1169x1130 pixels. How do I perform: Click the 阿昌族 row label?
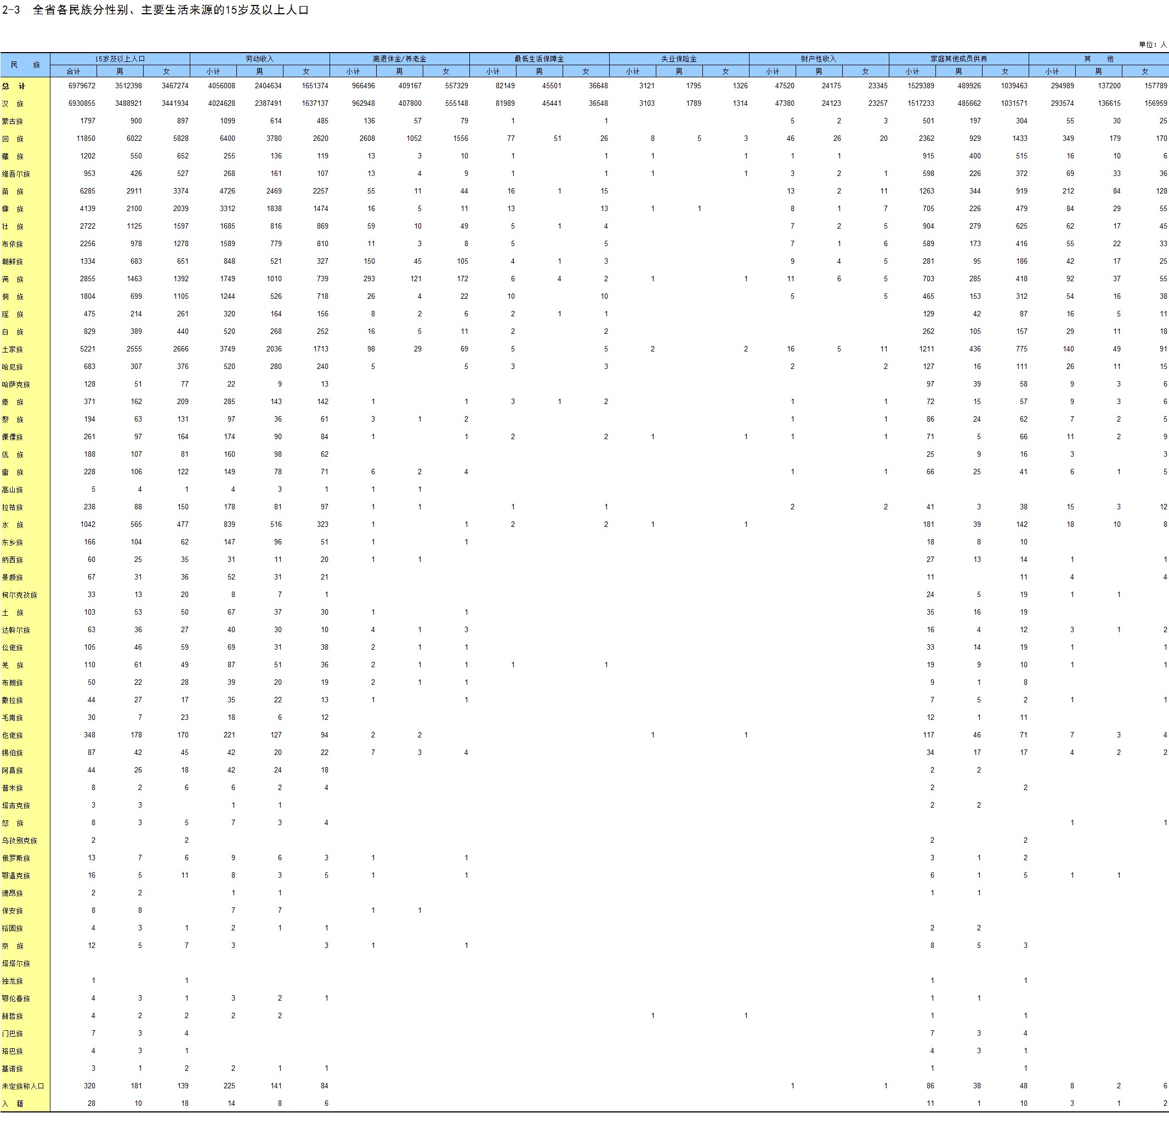click(13, 770)
